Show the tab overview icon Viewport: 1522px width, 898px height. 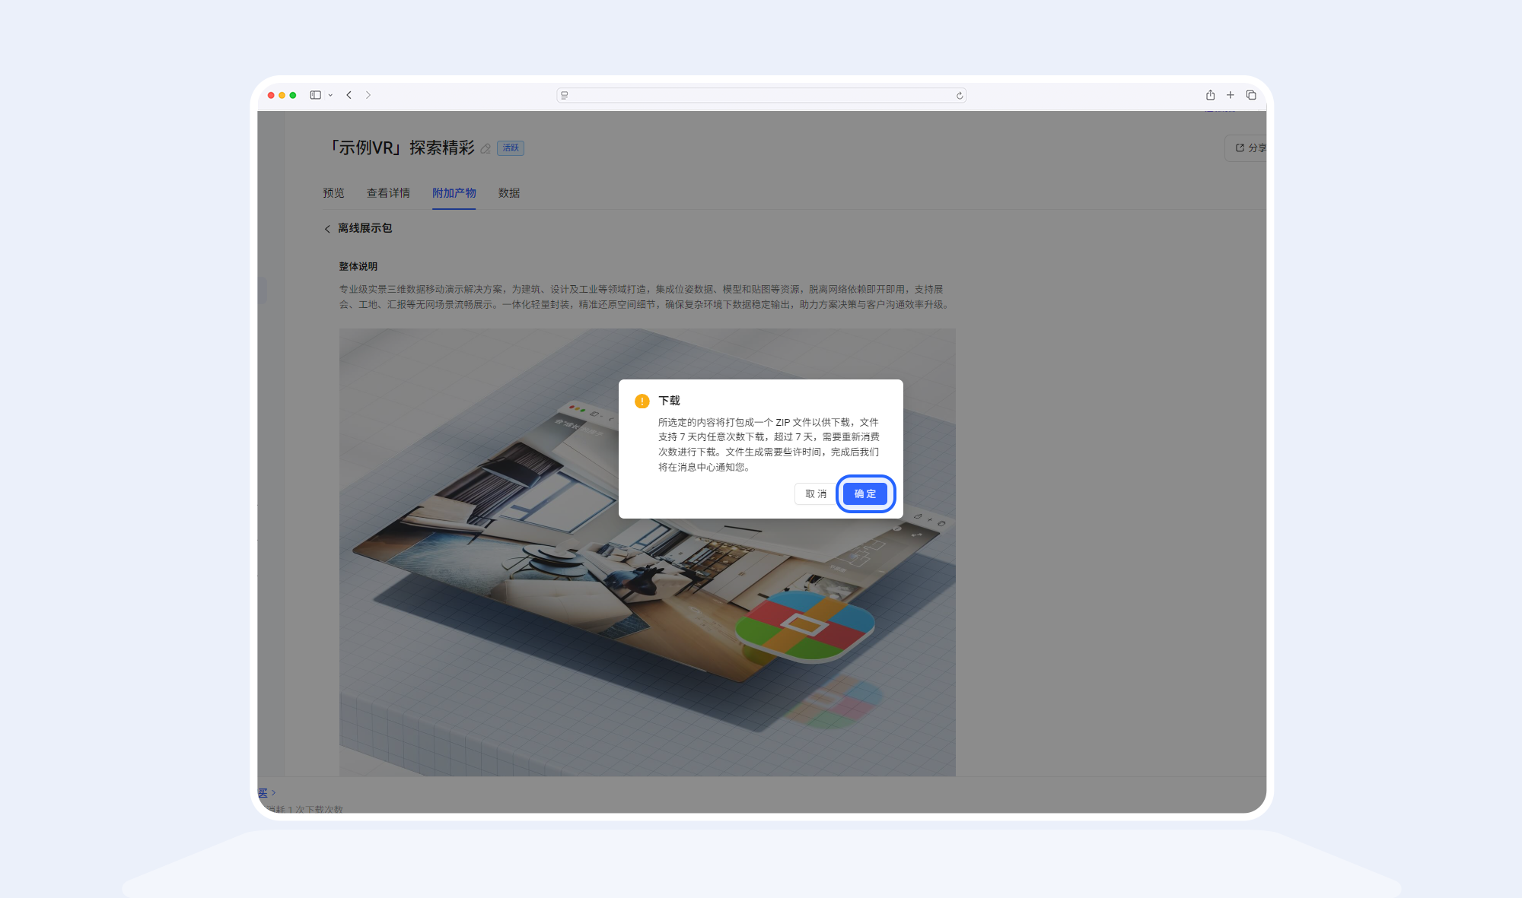[x=1251, y=95]
